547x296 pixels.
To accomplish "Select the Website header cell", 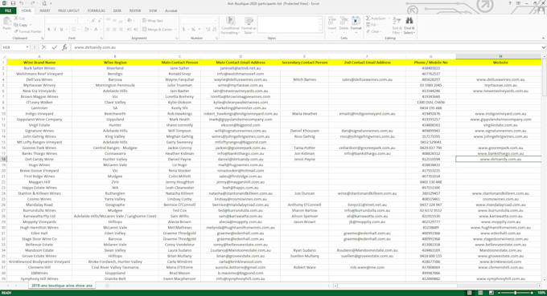I will click(x=500, y=63).
